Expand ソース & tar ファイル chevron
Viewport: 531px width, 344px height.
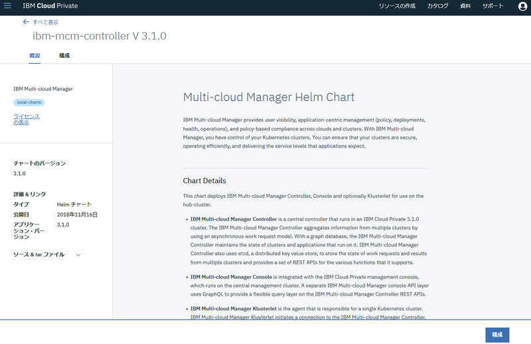[78, 255]
